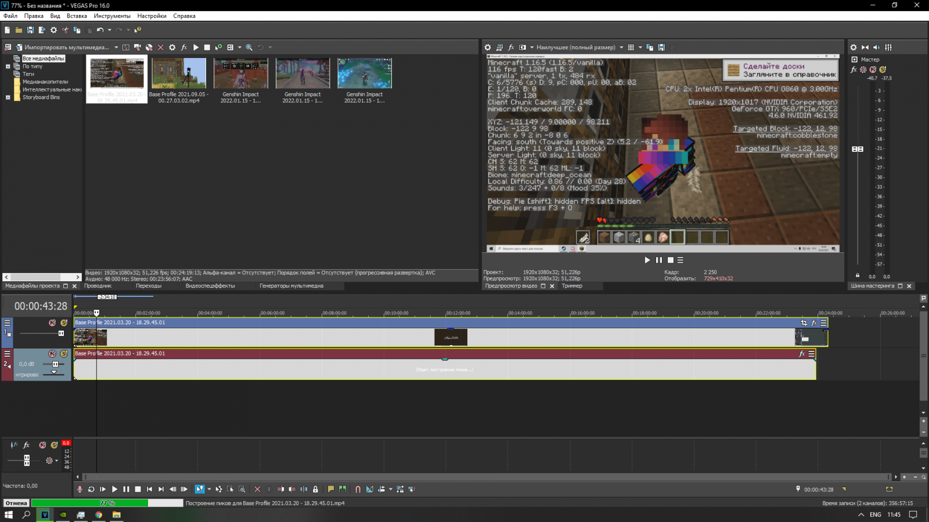Toggle loop playback in the transport bar
This screenshot has height=522, width=929.
(x=91, y=490)
